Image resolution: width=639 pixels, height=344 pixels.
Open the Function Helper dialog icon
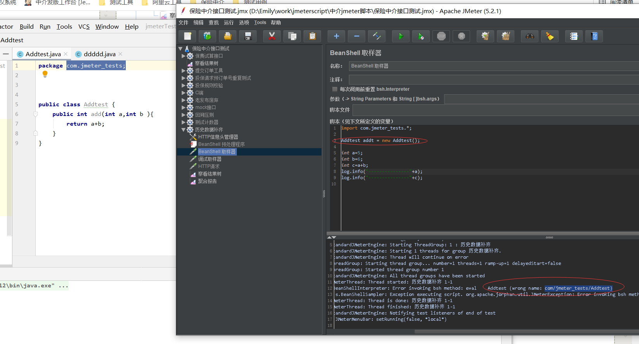pyautogui.click(x=574, y=36)
